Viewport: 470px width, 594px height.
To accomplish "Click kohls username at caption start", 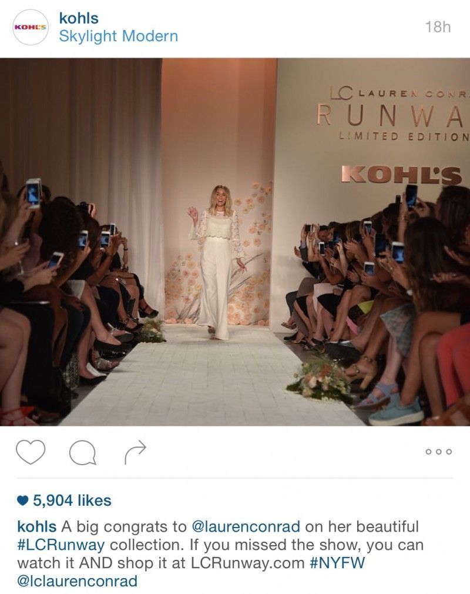I will tap(36, 526).
